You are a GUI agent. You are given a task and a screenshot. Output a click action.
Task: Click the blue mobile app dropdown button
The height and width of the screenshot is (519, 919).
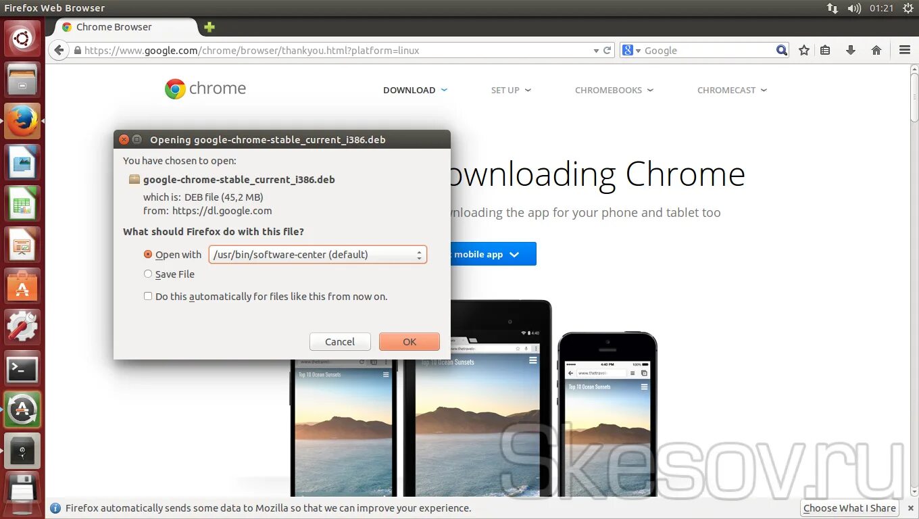493,254
